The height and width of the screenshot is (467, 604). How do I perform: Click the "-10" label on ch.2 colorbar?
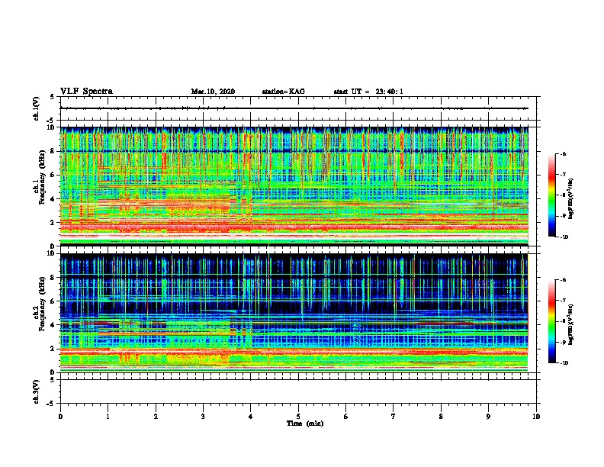click(x=564, y=363)
